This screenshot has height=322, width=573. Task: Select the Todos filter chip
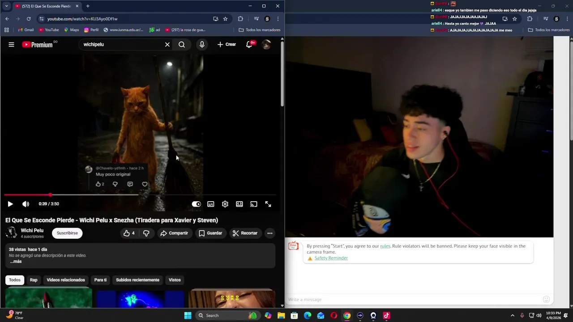15,280
